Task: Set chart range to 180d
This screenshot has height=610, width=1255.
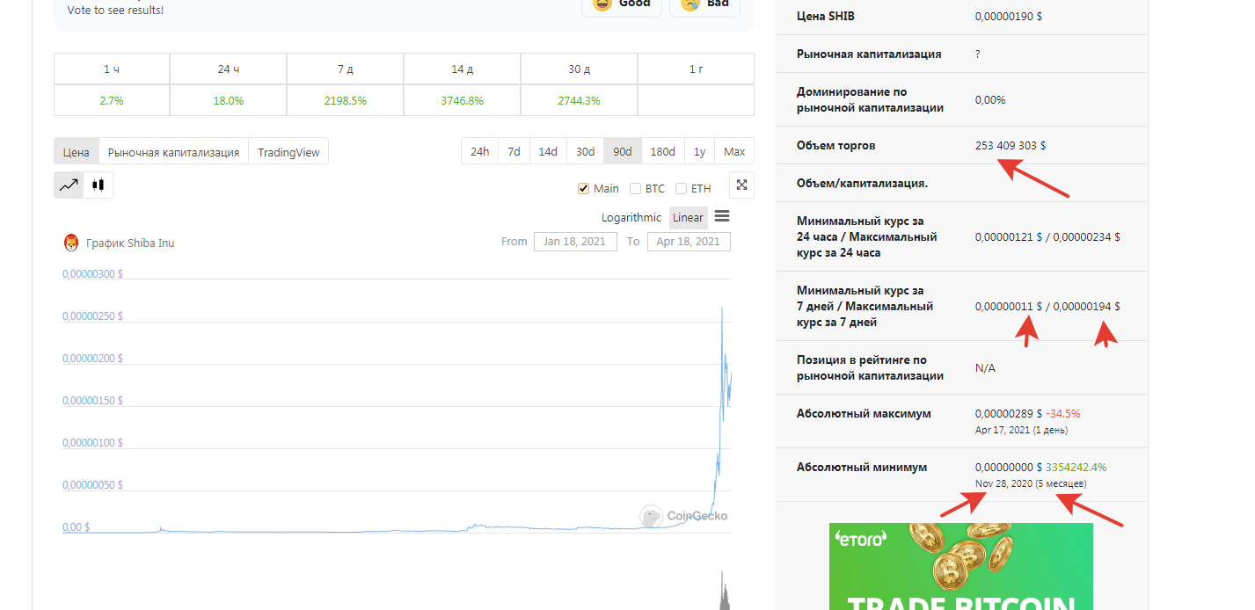Action: pos(662,151)
